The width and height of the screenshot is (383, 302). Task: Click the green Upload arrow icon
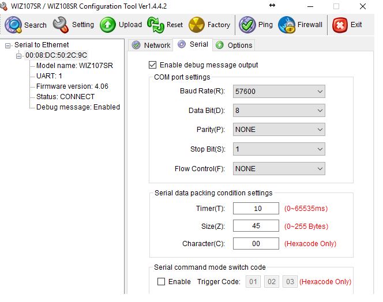tap(108, 25)
